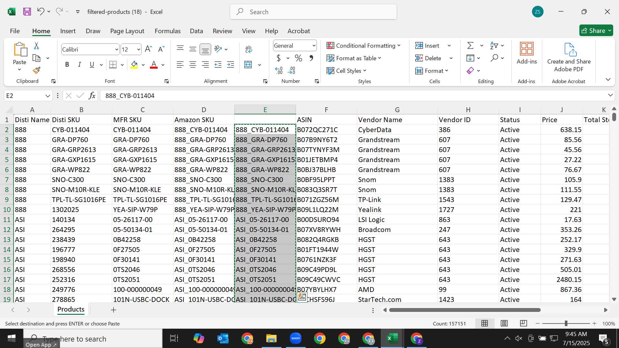Open the Products sheet tab

pos(71,309)
